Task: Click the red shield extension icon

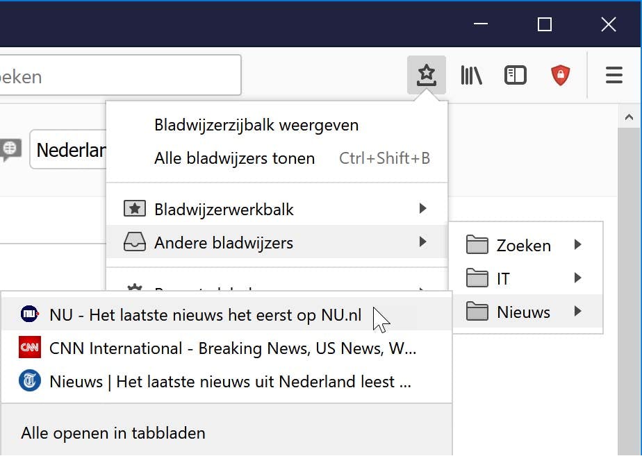Action: tap(560, 75)
